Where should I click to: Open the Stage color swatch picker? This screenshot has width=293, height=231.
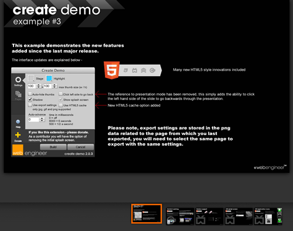click(31, 78)
